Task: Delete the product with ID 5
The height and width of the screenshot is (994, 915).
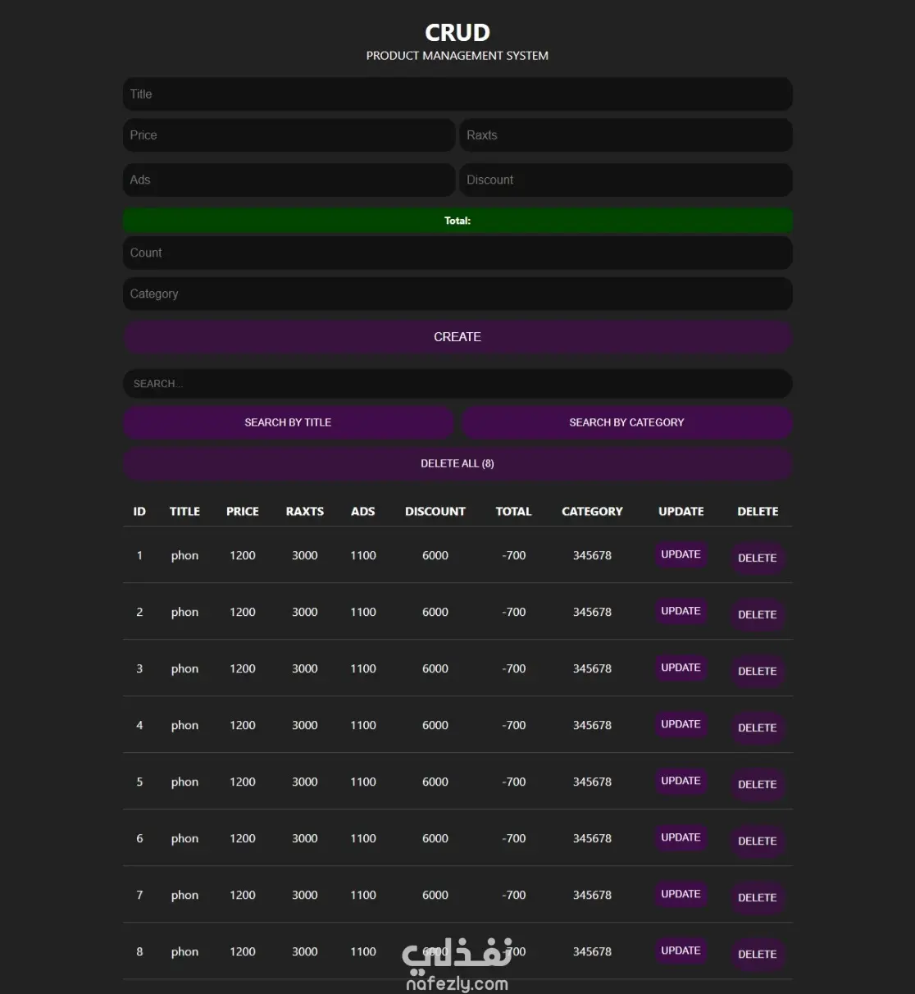Action: pos(758,784)
